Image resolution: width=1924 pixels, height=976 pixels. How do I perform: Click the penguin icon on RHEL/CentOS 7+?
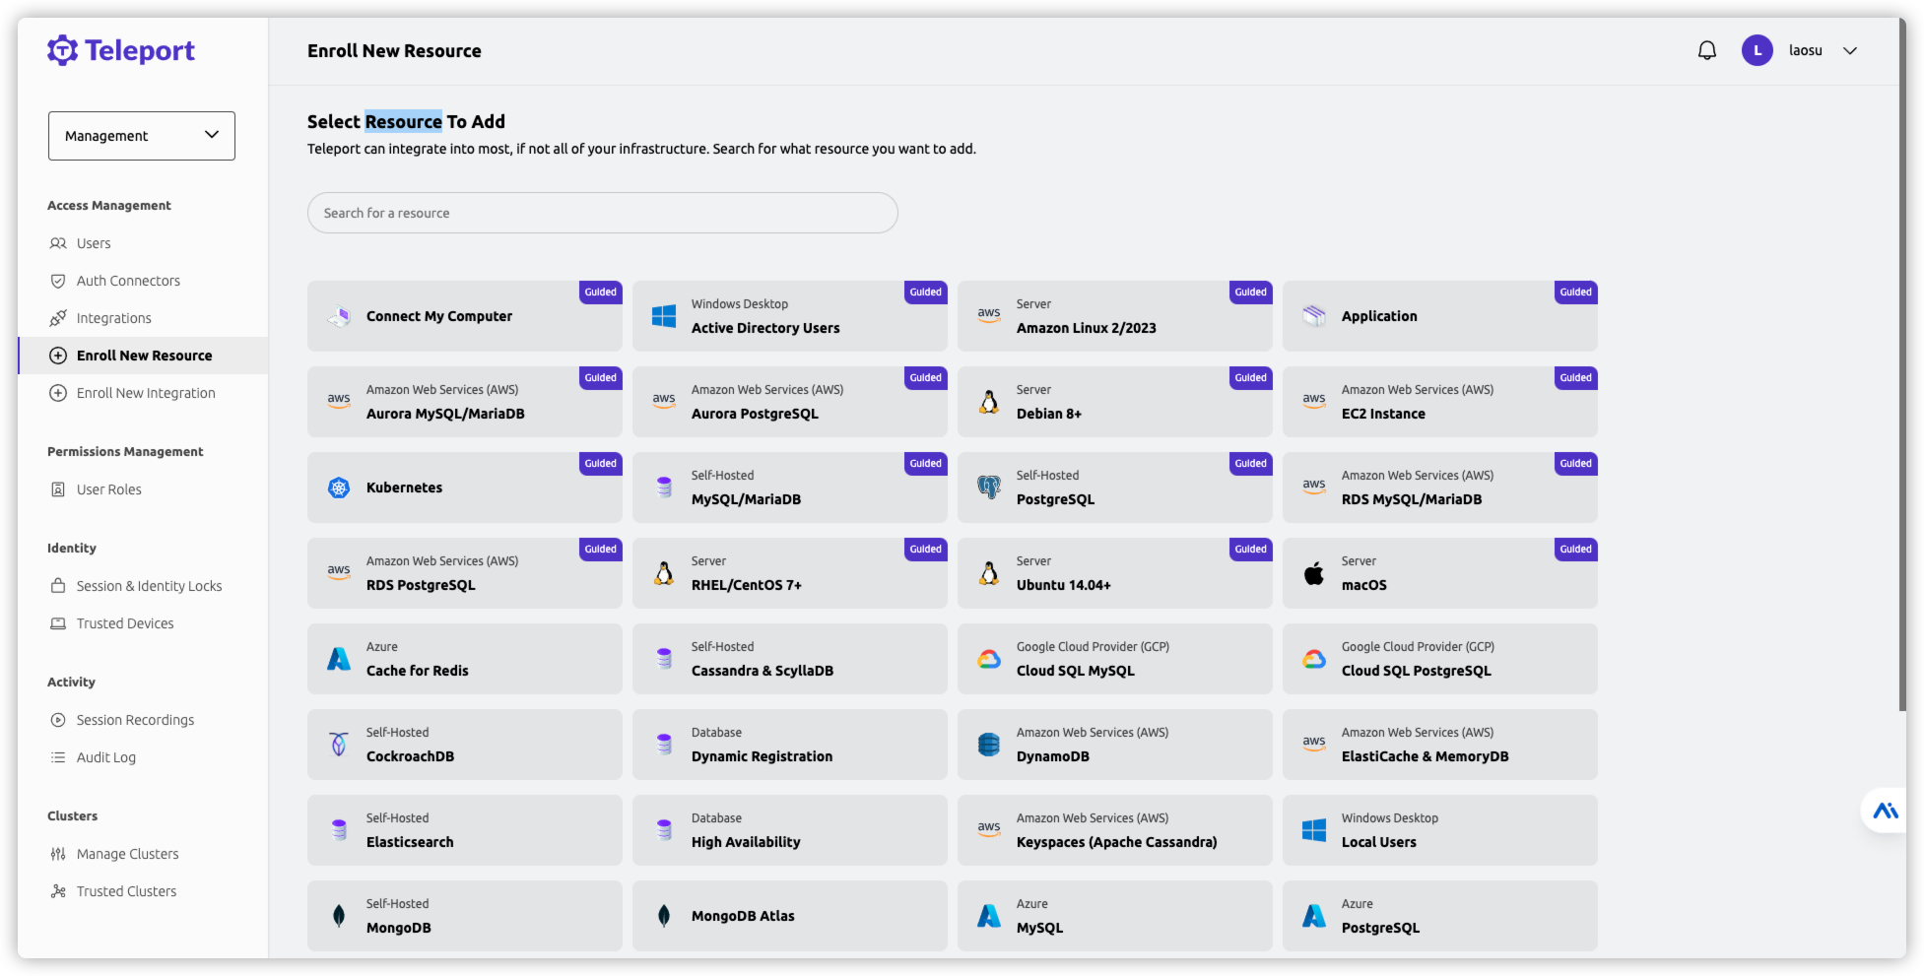coord(664,573)
